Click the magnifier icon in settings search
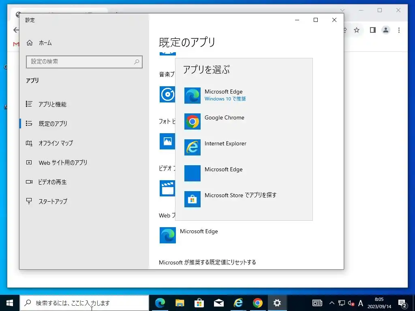Screen dimensions: 415x311 pyautogui.click(x=137, y=62)
